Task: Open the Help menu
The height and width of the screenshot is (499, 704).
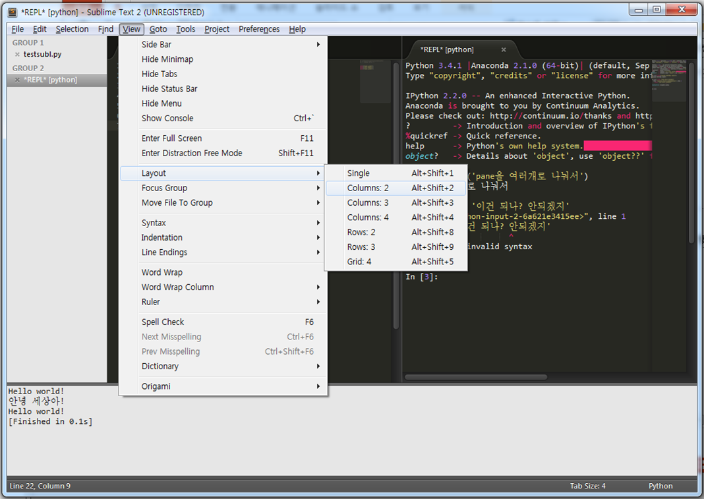Action: (297, 29)
